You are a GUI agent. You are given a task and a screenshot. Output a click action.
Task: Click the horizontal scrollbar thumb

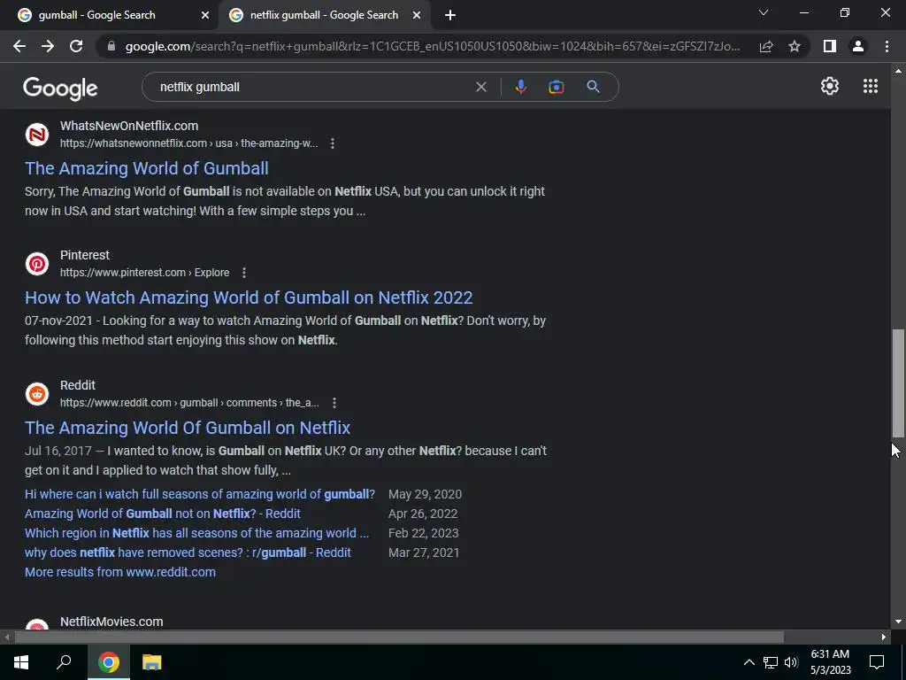click(399, 637)
